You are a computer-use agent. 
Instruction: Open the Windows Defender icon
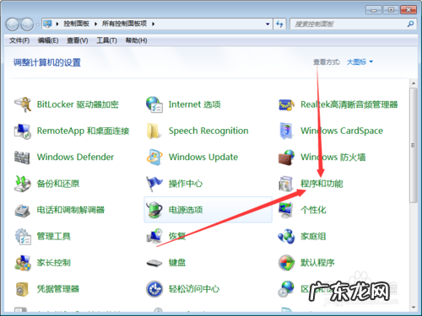pyautogui.click(x=23, y=157)
